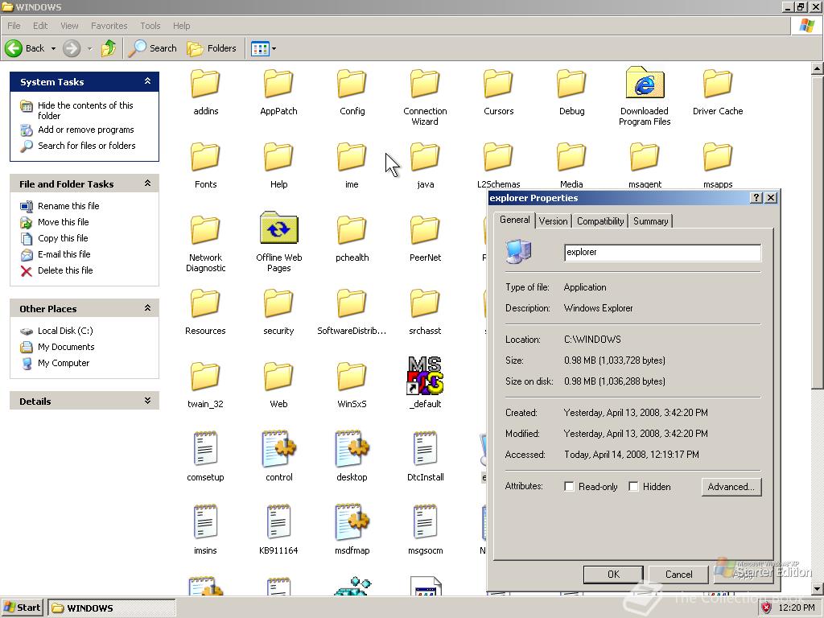The width and height of the screenshot is (824, 618).
Task: Select the _default MS-DOS shortcut icon
Action: 425,375
